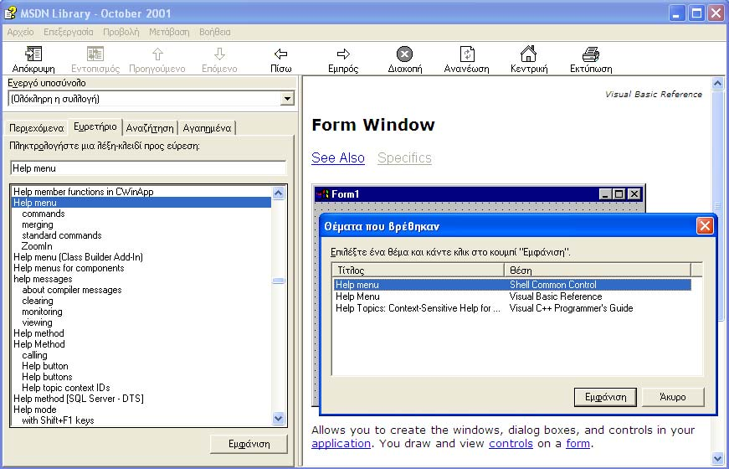This screenshot has height=469, width=729.
Task: Select Help topic context IDs subentry
Action: coord(65,388)
